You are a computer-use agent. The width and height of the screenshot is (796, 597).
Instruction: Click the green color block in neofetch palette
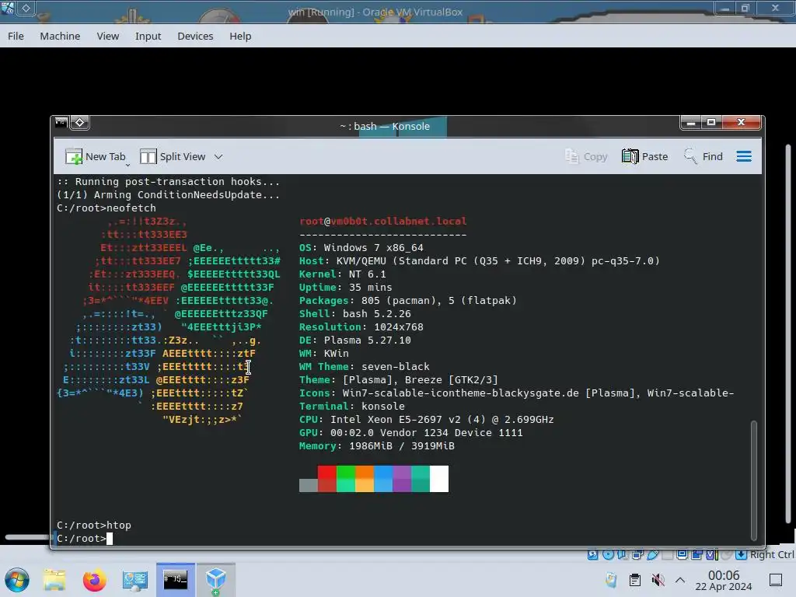(x=346, y=478)
